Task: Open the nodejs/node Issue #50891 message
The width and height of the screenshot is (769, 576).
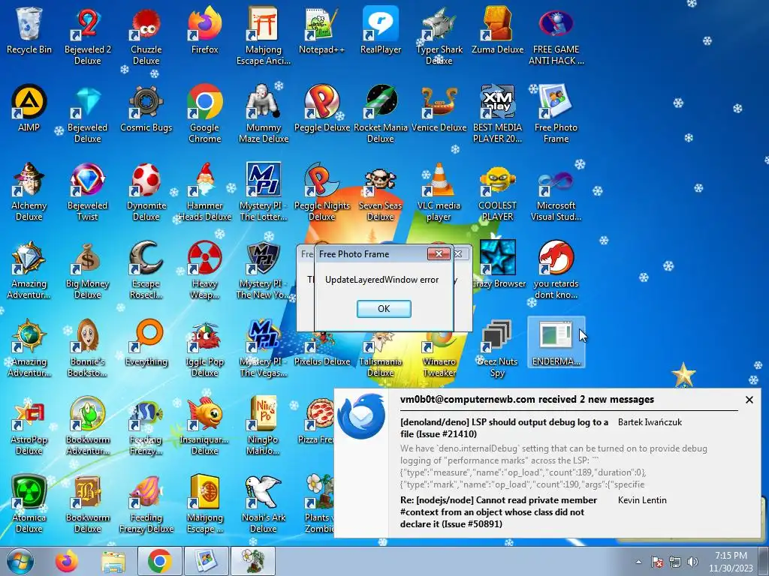Action: tap(499, 511)
